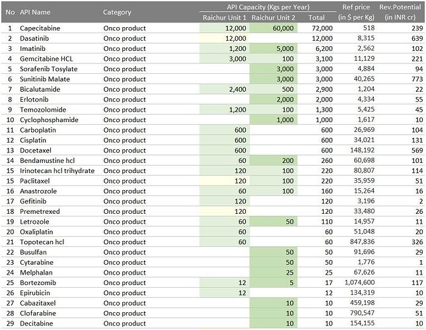
Task: Select the Capecitabine name cell
Action: [40, 28]
